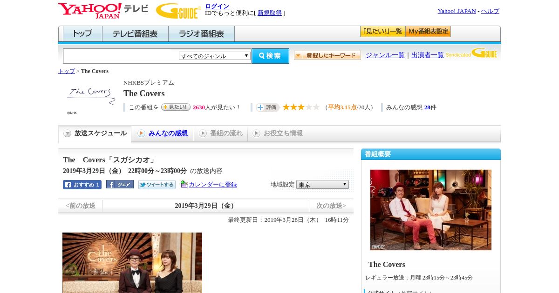Click レギュラー放送 schedule text
The height and width of the screenshot is (293, 559).
pyautogui.click(x=419, y=278)
